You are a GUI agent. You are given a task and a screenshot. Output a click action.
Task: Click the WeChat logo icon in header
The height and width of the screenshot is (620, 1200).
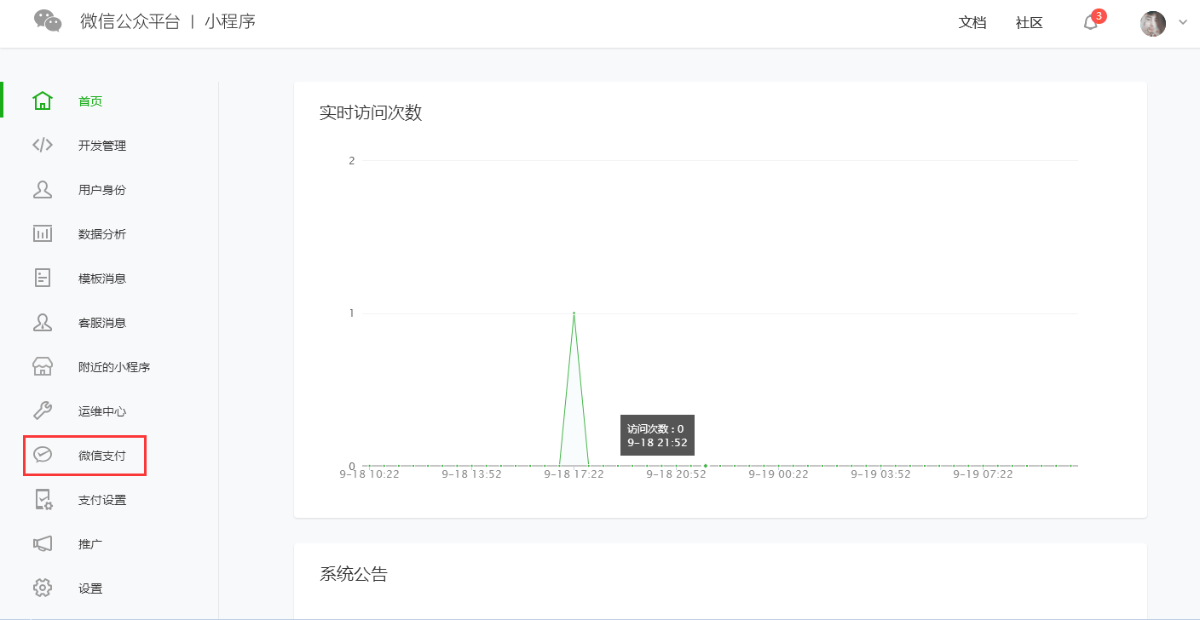pyautogui.click(x=48, y=21)
